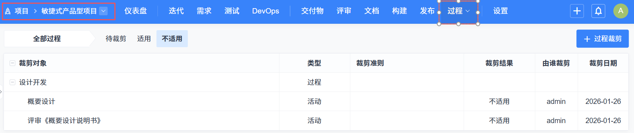Filter by 适用 tab

pyautogui.click(x=144, y=39)
